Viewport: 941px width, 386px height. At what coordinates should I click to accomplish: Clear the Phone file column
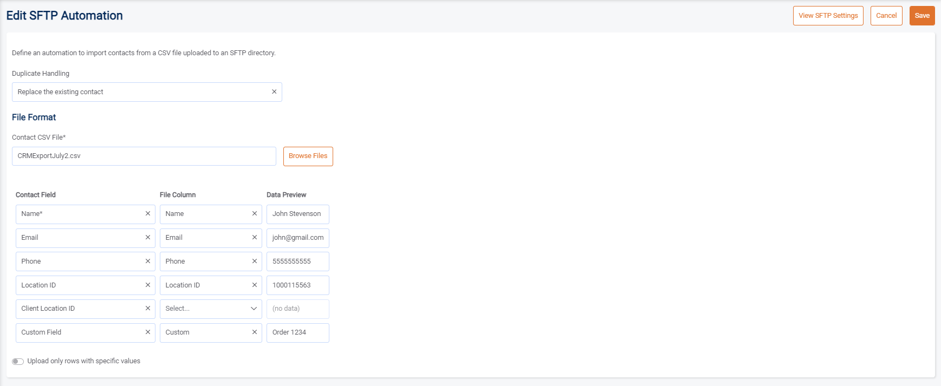pyautogui.click(x=255, y=261)
